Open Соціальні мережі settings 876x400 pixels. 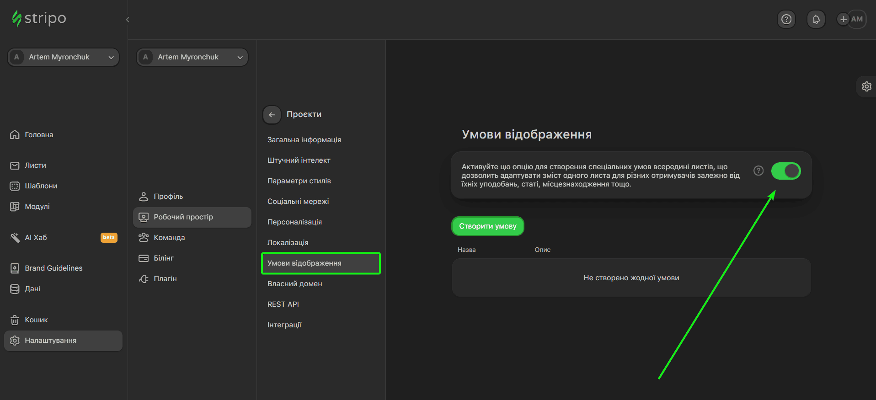298,202
